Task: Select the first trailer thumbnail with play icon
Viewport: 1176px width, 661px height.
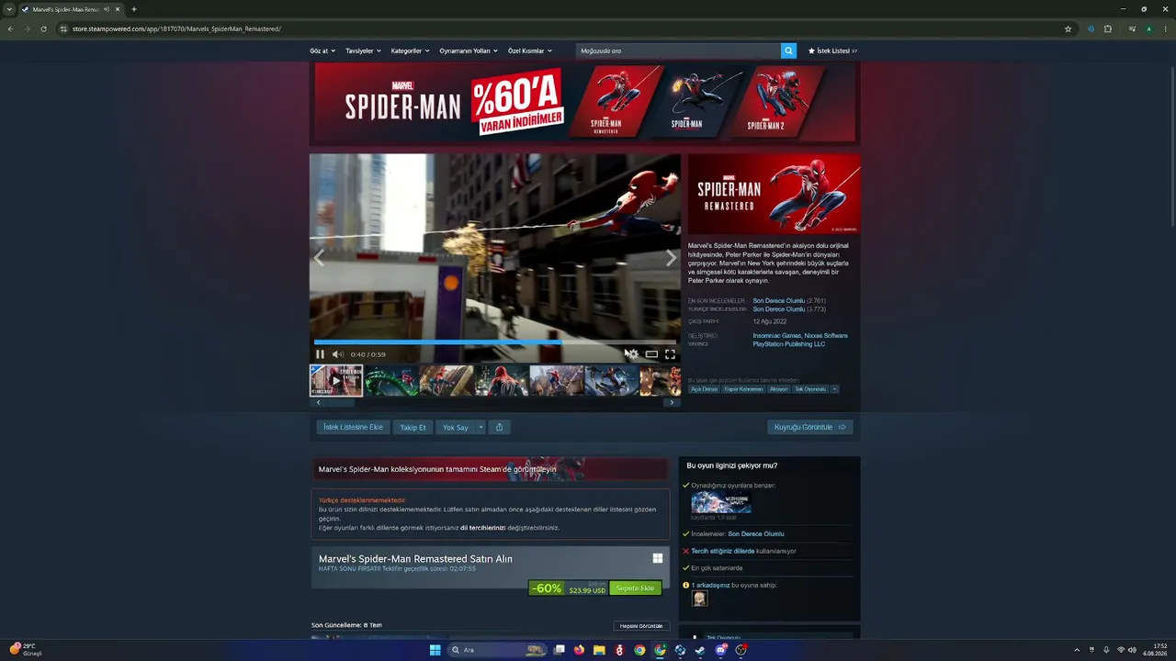Action: coord(336,380)
